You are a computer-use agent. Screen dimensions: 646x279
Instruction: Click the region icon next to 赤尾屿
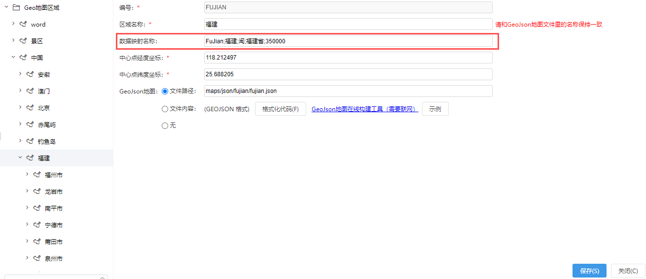pyautogui.click(x=30, y=124)
